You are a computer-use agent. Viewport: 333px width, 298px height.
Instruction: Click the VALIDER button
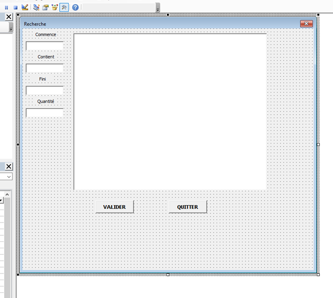(114, 207)
